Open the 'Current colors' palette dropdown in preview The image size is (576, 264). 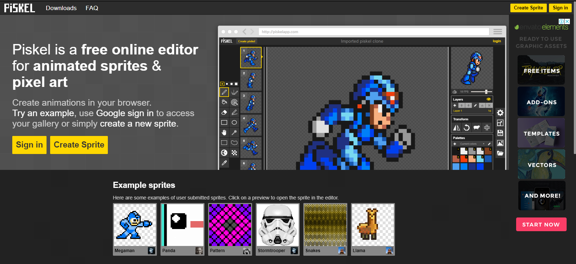472,144
